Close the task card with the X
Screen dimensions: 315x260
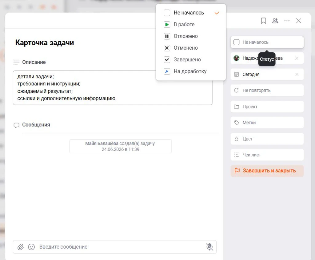(x=298, y=21)
